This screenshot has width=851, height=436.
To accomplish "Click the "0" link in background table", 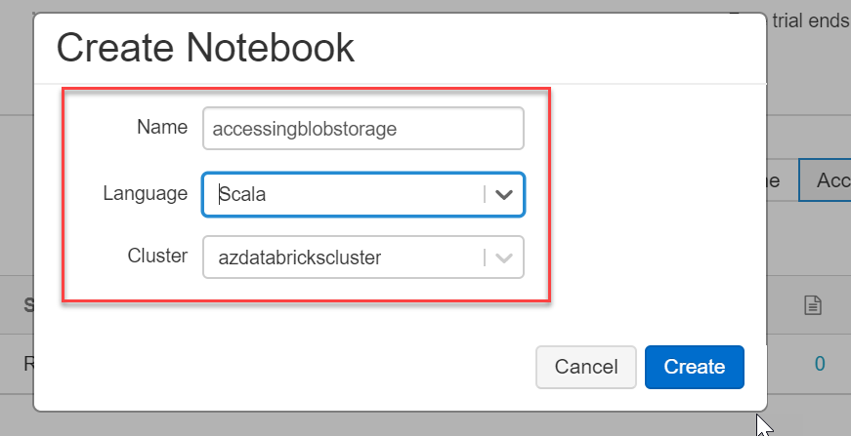I will tap(820, 364).
